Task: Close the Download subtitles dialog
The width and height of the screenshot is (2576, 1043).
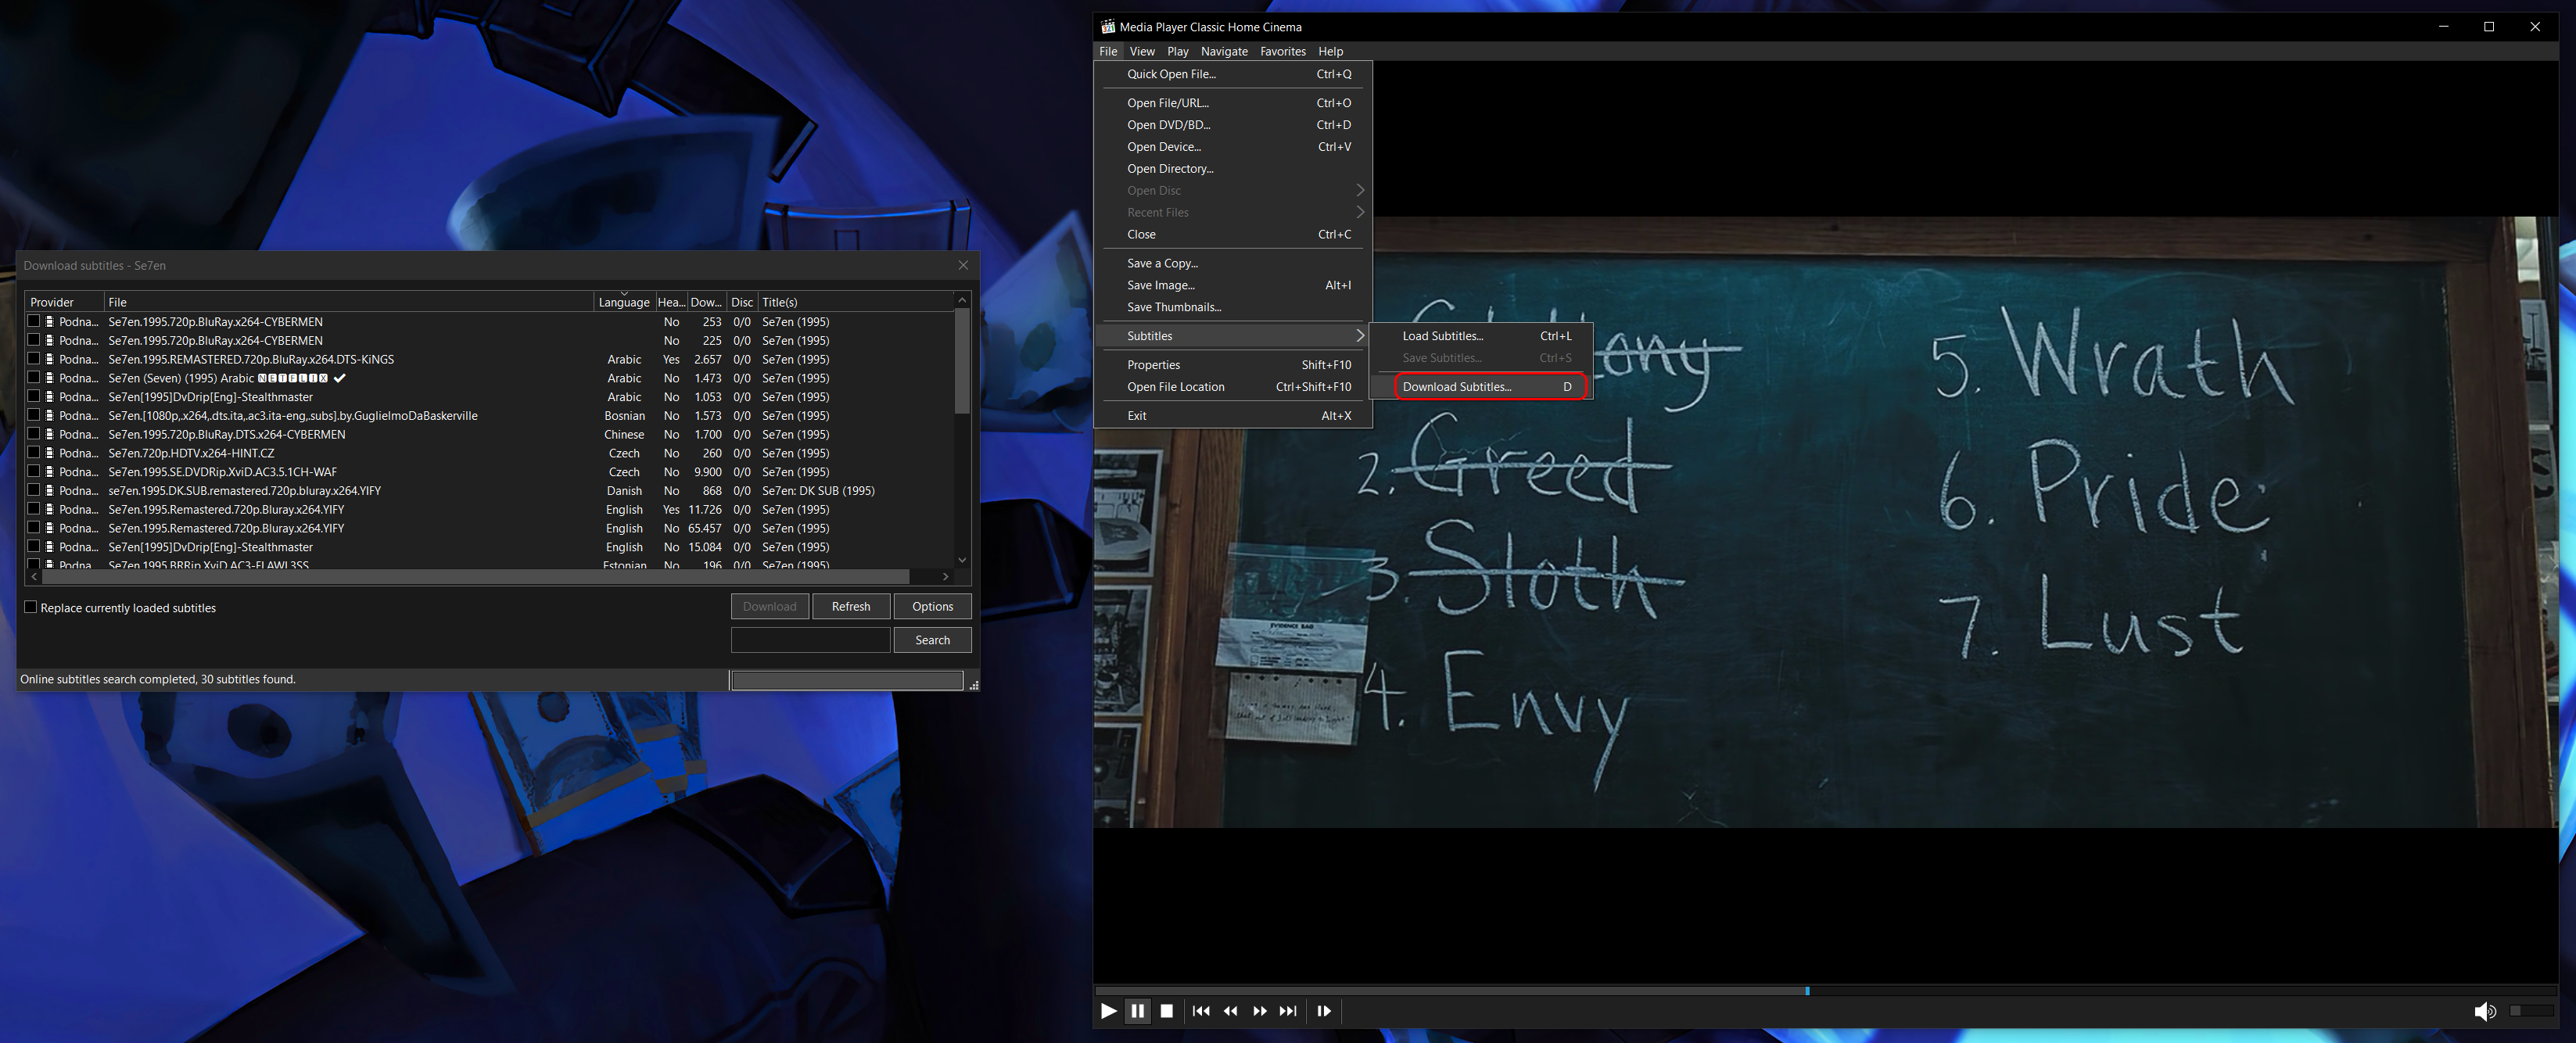Action: [963, 265]
